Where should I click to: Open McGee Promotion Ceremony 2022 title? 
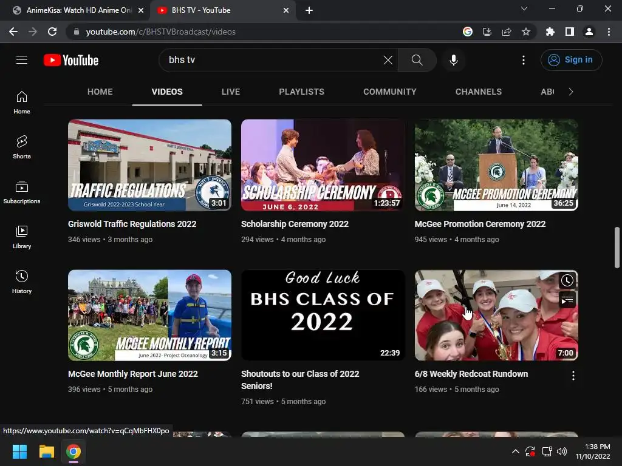480,224
